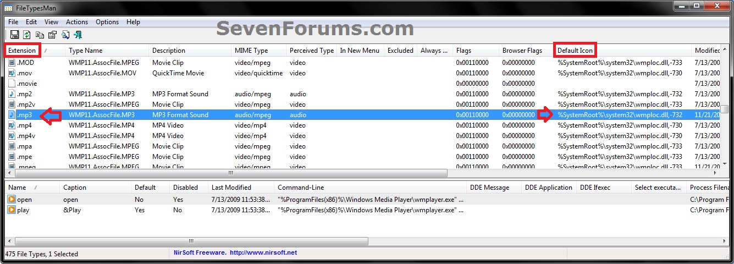Click the .mpe row file icon
Viewport: 734px width, 264px height.
pyautogui.click(x=12, y=157)
